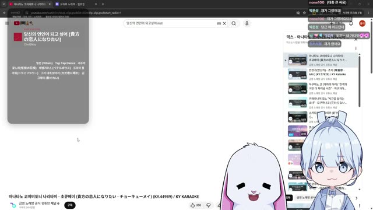Clear the search text with the X

[224, 23]
